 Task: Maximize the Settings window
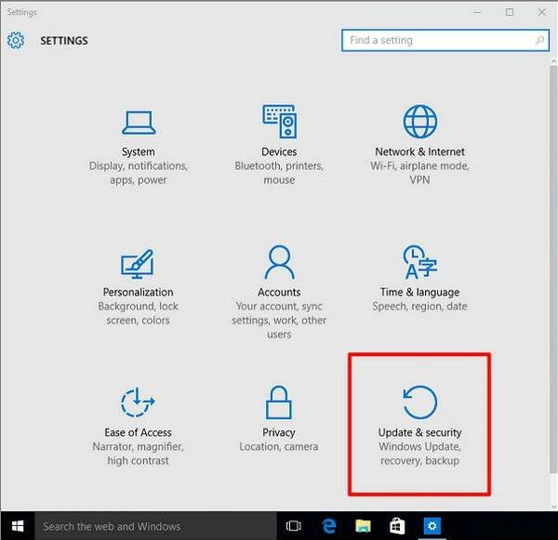pos(510,12)
